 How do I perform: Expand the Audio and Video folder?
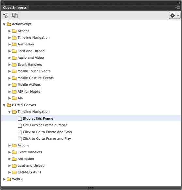pyautogui.click(x=9, y=58)
